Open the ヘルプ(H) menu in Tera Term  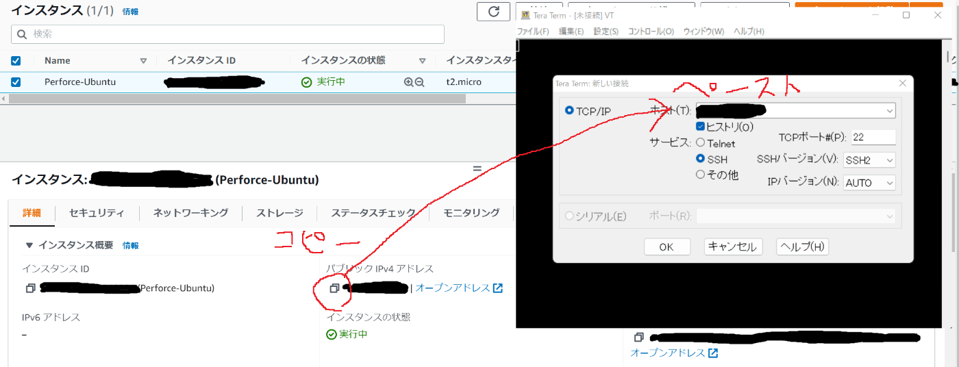[749, 31]
